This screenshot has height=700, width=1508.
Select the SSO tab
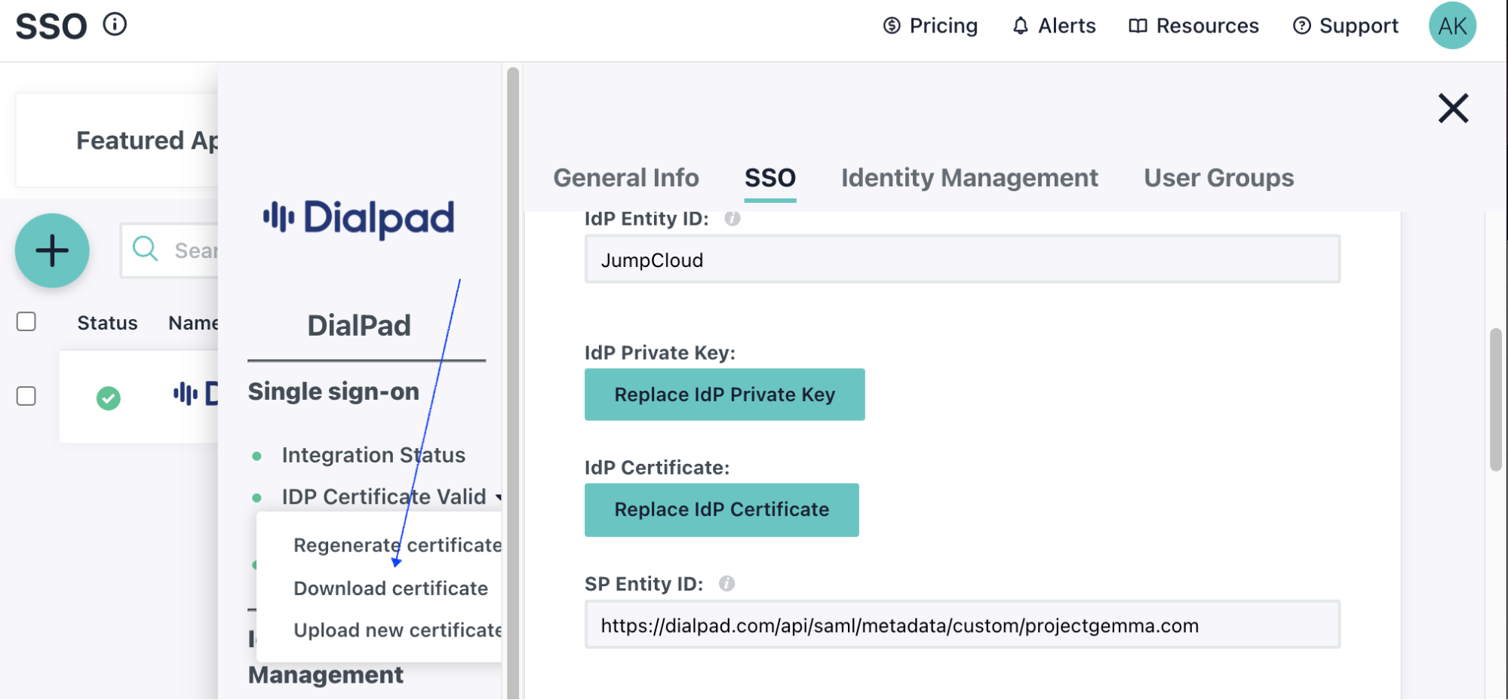click(x=770, y=178)
